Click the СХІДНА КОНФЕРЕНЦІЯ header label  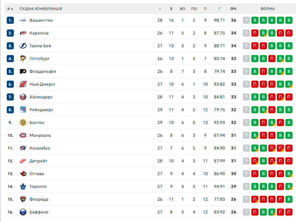(41, 9)
